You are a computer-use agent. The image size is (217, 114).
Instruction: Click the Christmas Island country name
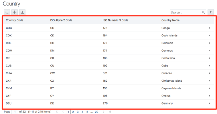[x=172, y=81]
